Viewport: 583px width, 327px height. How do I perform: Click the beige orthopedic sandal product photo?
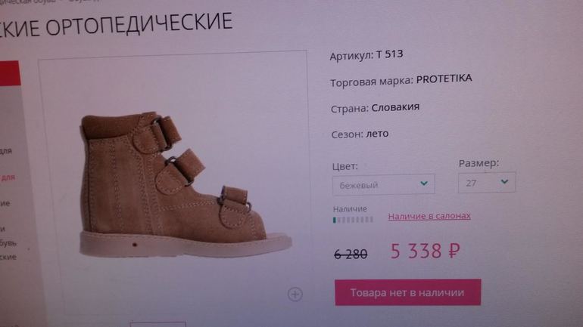tap(185, 184)
